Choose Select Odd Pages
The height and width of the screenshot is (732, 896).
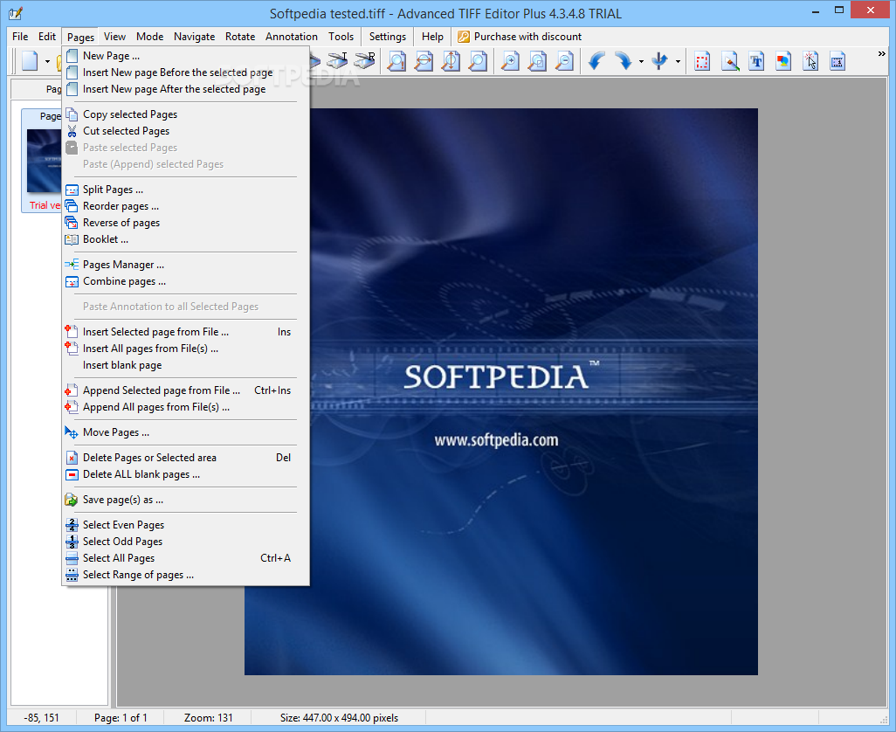[x=186, y=542]
